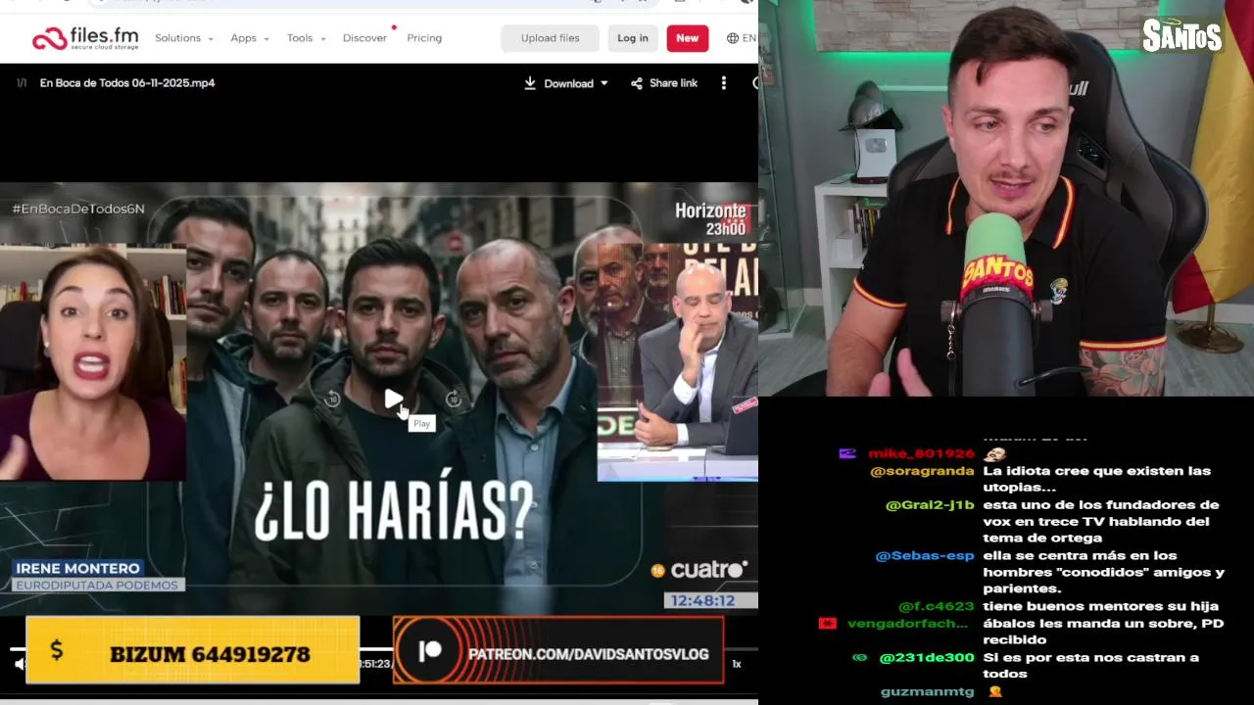Image resolution: width=1254 pixels, height=705 pixels.
Task: Open the Discover page
Action: [x=364, y=38]
